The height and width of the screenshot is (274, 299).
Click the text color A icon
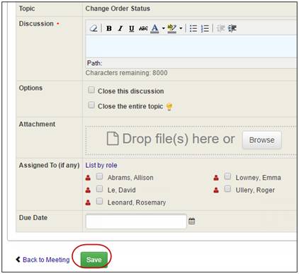(x=154, y=28)
